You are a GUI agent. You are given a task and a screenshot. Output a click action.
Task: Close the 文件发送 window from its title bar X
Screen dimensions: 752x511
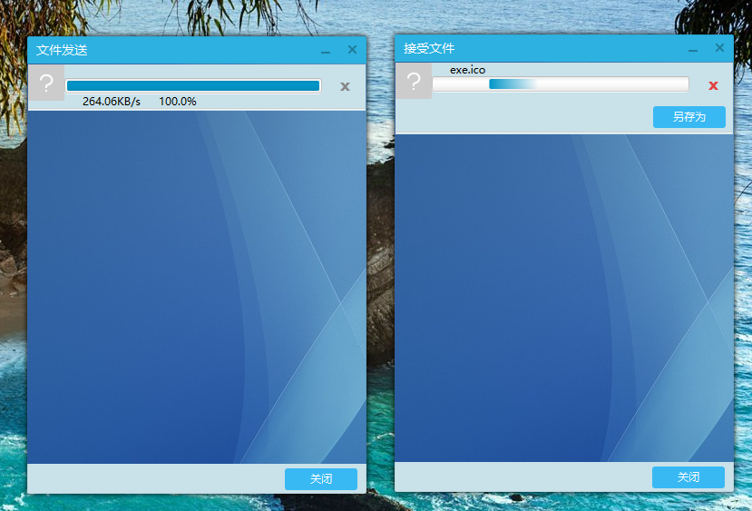coord(352,50)
